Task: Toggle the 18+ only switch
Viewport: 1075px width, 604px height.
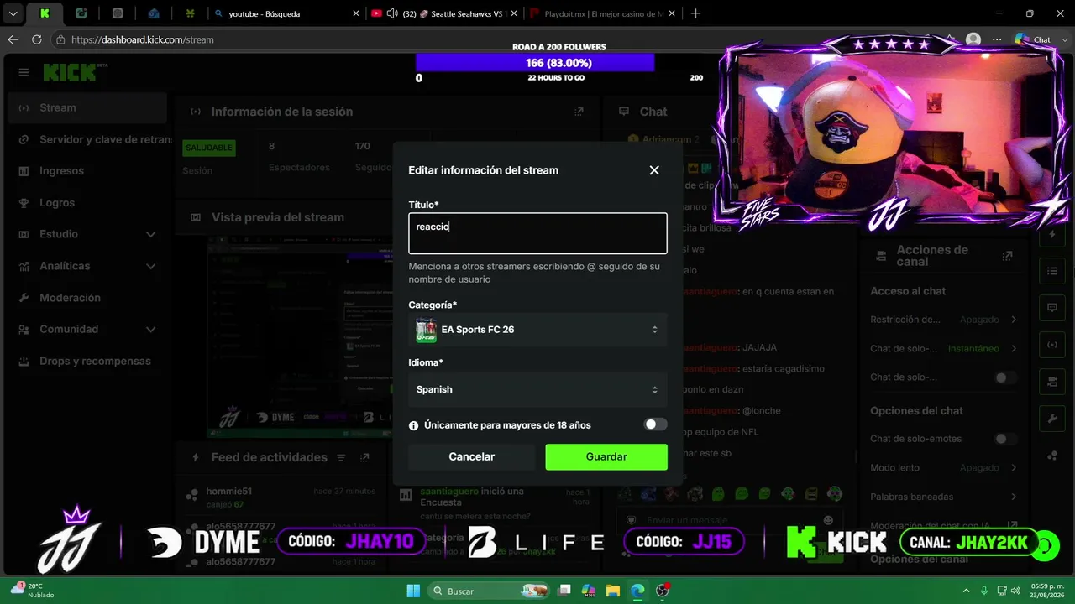Action: pyautogui.click(x=655, y=424)
